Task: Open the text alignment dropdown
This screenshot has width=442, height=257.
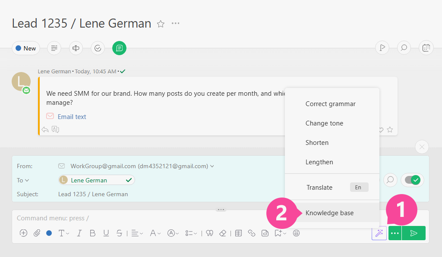Action: click(137, 233)
